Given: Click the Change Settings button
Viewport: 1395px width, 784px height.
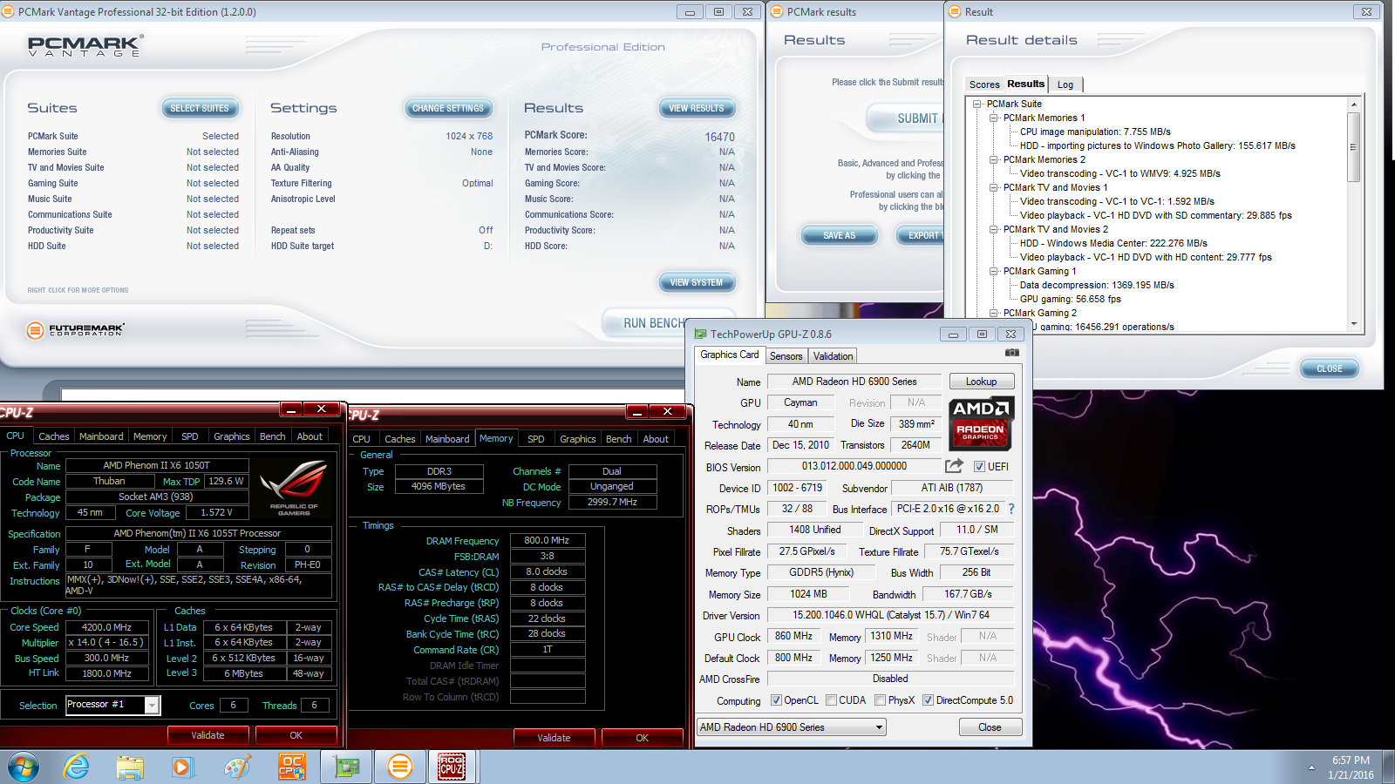Looking at the screenshot, I should click(448, 108).
